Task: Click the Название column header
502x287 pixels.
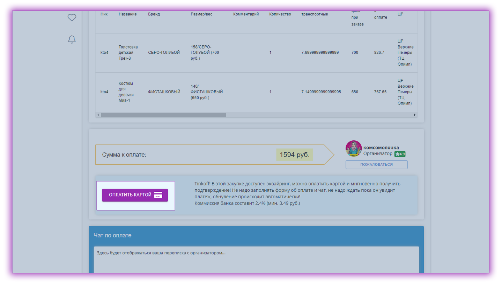Action: 127,14
